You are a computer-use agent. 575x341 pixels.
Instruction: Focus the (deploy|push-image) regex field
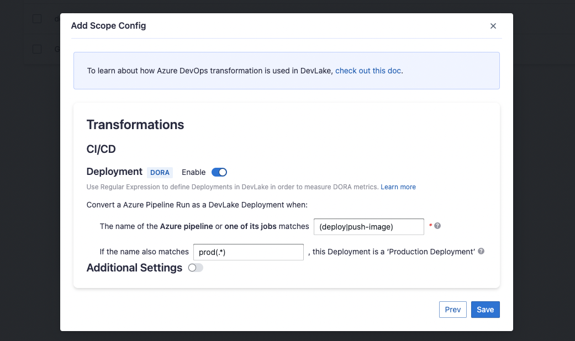click(x=368, y=226)
